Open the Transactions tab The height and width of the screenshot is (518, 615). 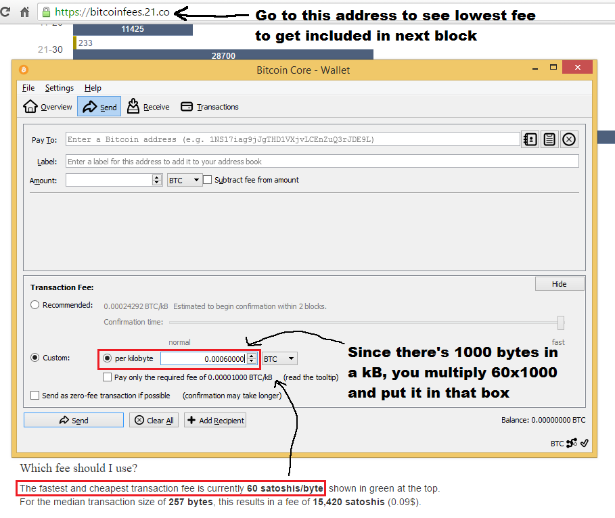(x=210, y=107)
